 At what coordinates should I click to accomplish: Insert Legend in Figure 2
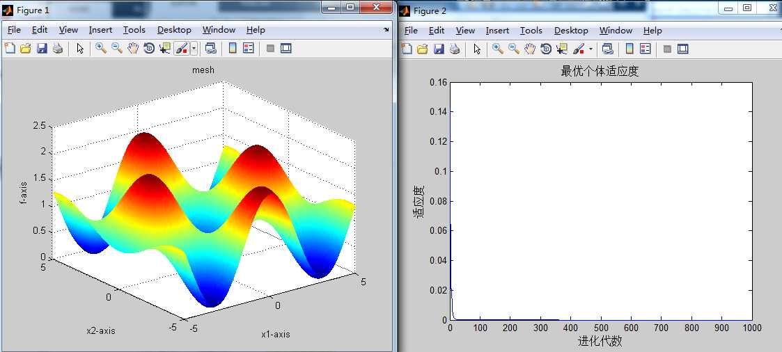(x=646, y=49)
